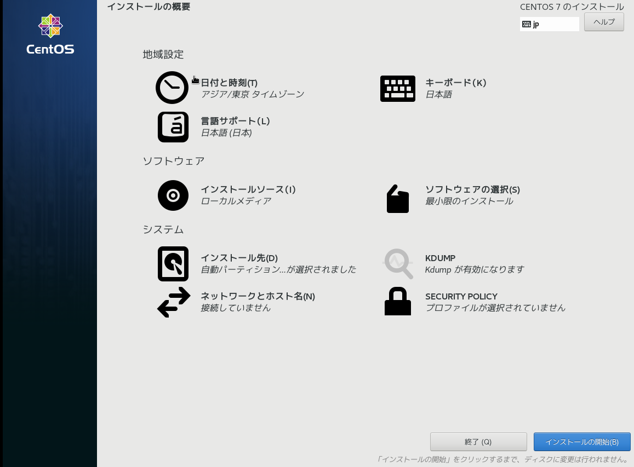Screen dimensions: 634x467
Task: Click the ソフトウェア section heading
Action: coord(174,161)
